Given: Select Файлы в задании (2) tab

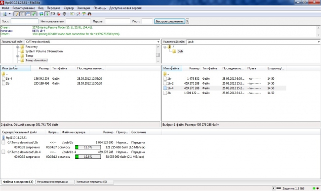Looking at the screenshot, I should point(18,182).
